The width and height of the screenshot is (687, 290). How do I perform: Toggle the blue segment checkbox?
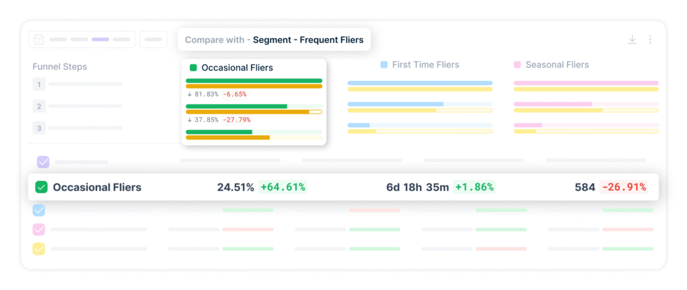[x=39, y=210]
